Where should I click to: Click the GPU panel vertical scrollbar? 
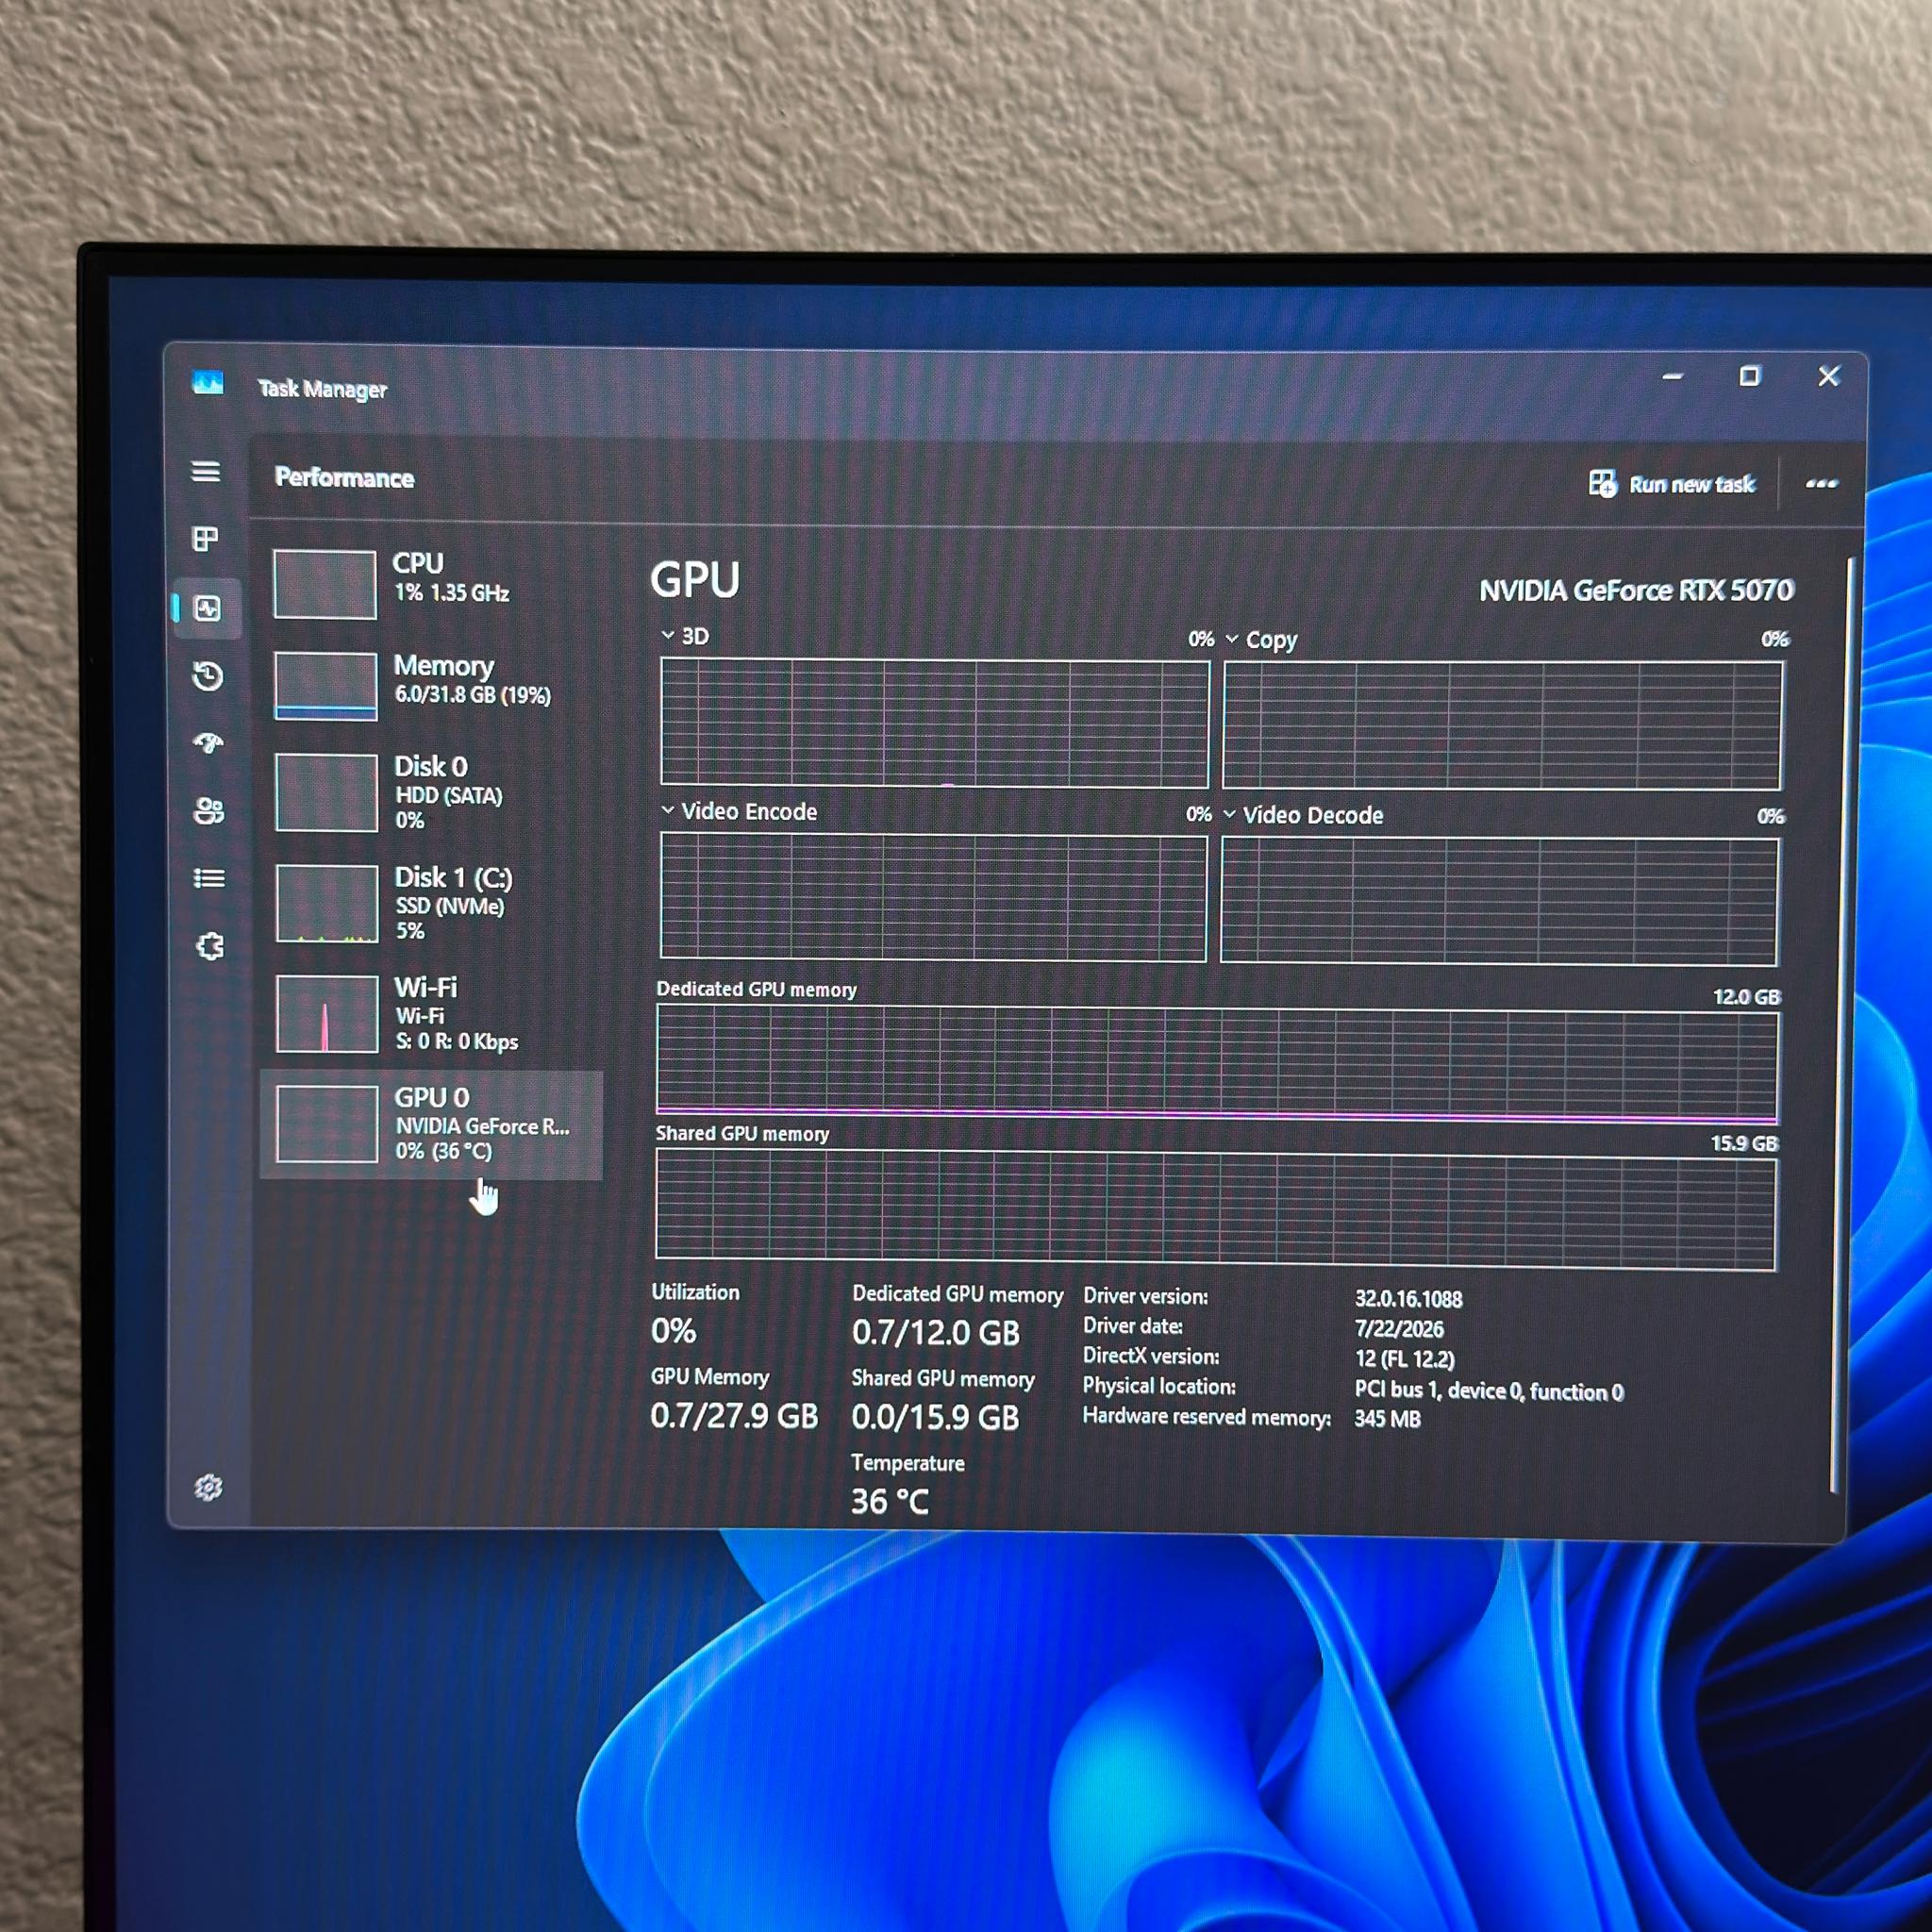[x=1841, y=1025]
